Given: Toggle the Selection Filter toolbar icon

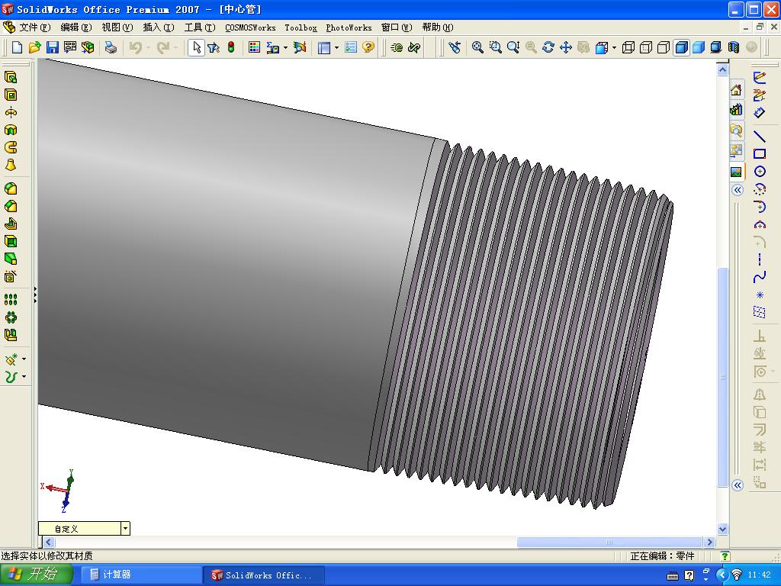Looking at the screenshot, I should (x=214, y=47).
